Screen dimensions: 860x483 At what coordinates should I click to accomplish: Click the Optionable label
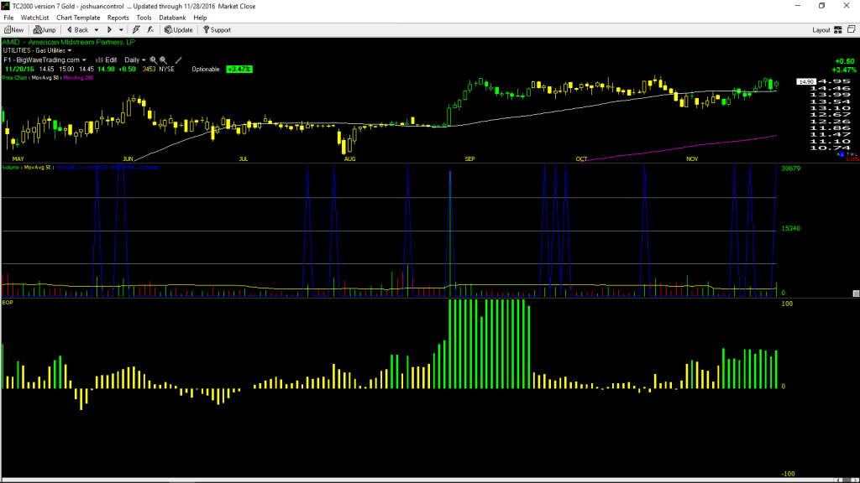coord(206,69)
